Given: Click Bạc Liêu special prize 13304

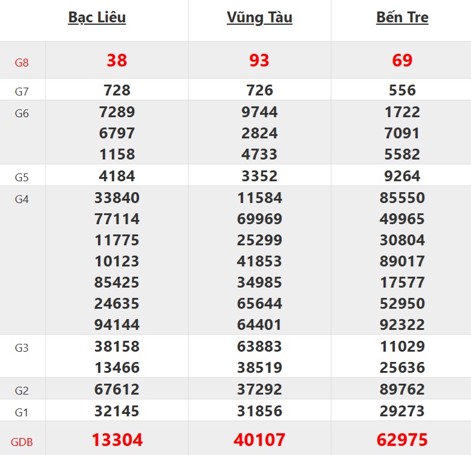Looking at the screenshot, I should (117, 440).
